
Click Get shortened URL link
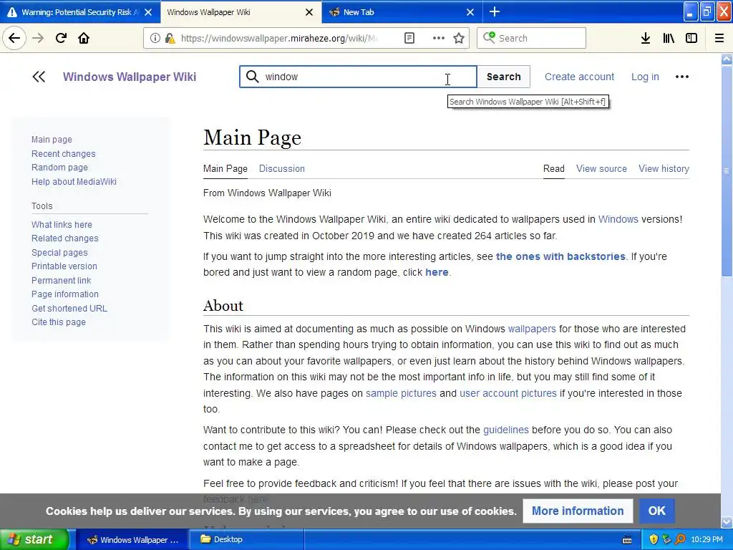coord(69,308)
